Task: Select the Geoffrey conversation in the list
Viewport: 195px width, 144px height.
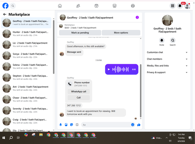Action: [x=26, y=23]
